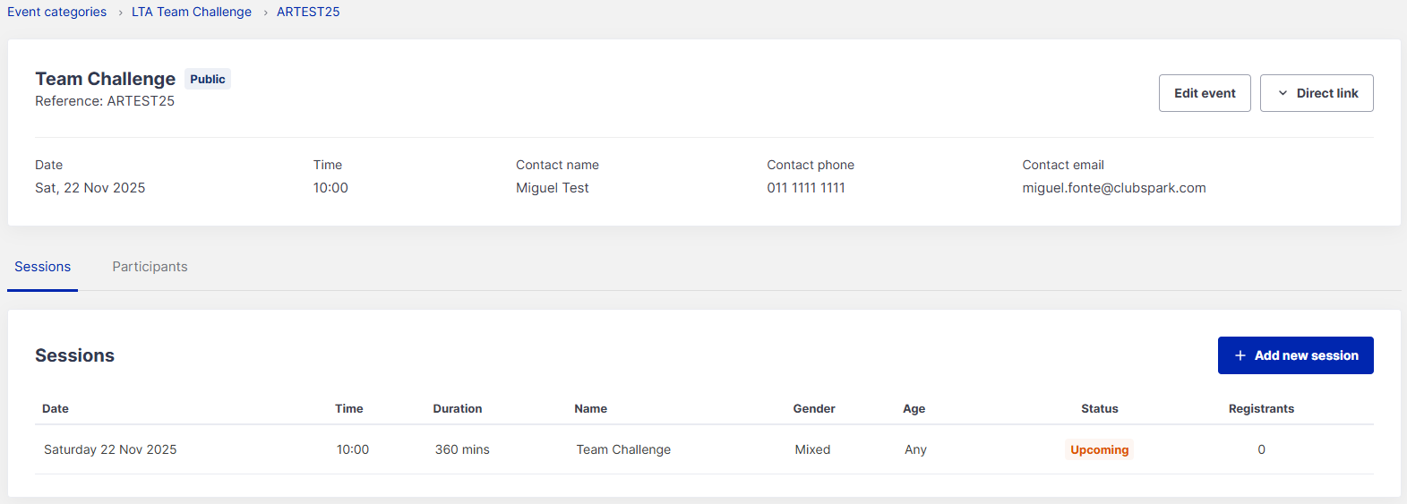The image size is (1407, 504).
Task: Click the contact phone number 011 1111 1111
Action: 806,188
